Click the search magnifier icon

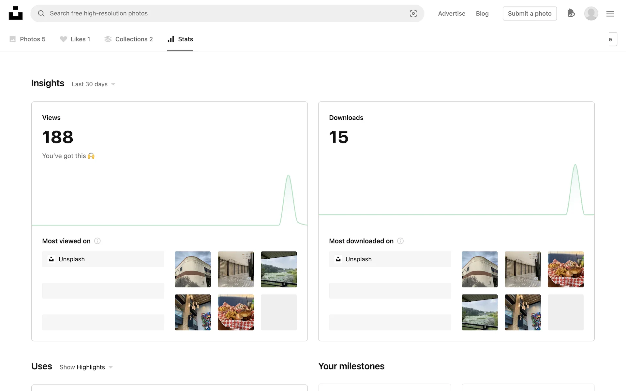point(41,13)
